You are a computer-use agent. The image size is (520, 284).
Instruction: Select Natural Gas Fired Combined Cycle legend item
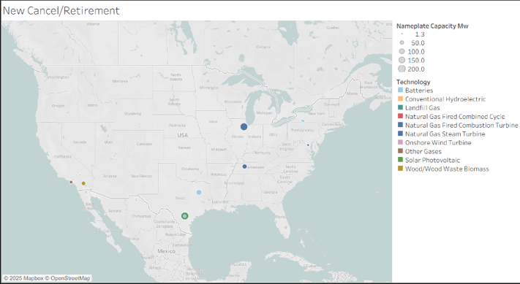coord(455,117)
